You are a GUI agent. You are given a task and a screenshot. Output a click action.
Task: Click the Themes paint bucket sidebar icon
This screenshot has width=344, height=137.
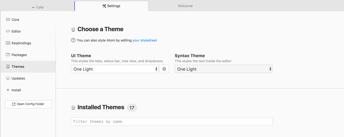coord(8,66)
